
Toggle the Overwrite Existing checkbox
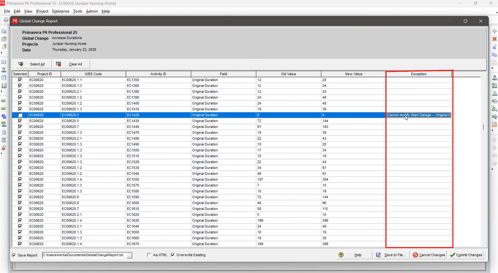pyautogui.click(x=173, y=255)
